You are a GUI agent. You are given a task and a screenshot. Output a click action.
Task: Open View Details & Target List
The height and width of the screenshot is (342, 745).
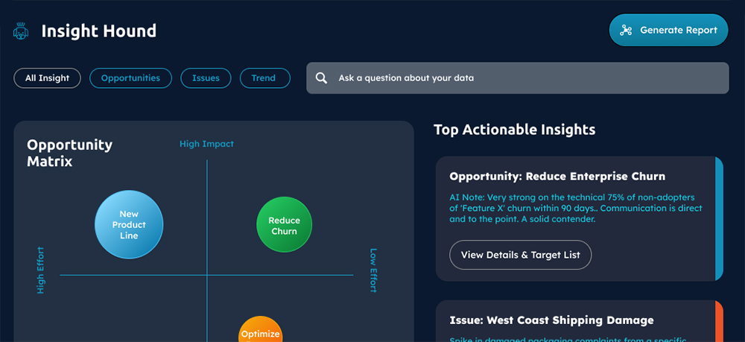(x=520, y=255)
